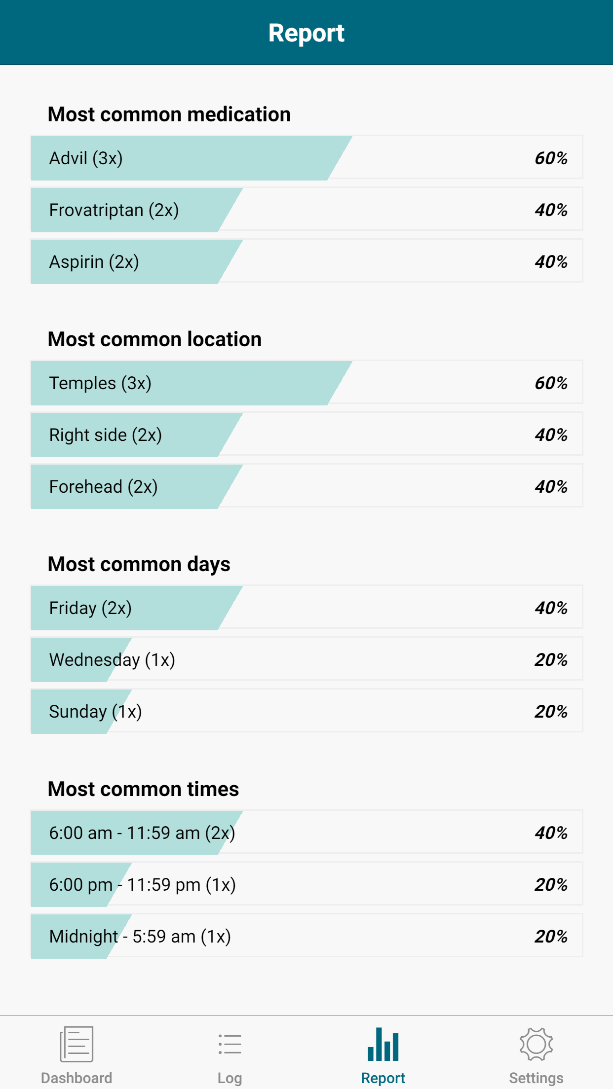Viewport: 613px width, 1089px height.
Task: Select the Wednesday (1x) row
Action: click(x=306, y=659)
